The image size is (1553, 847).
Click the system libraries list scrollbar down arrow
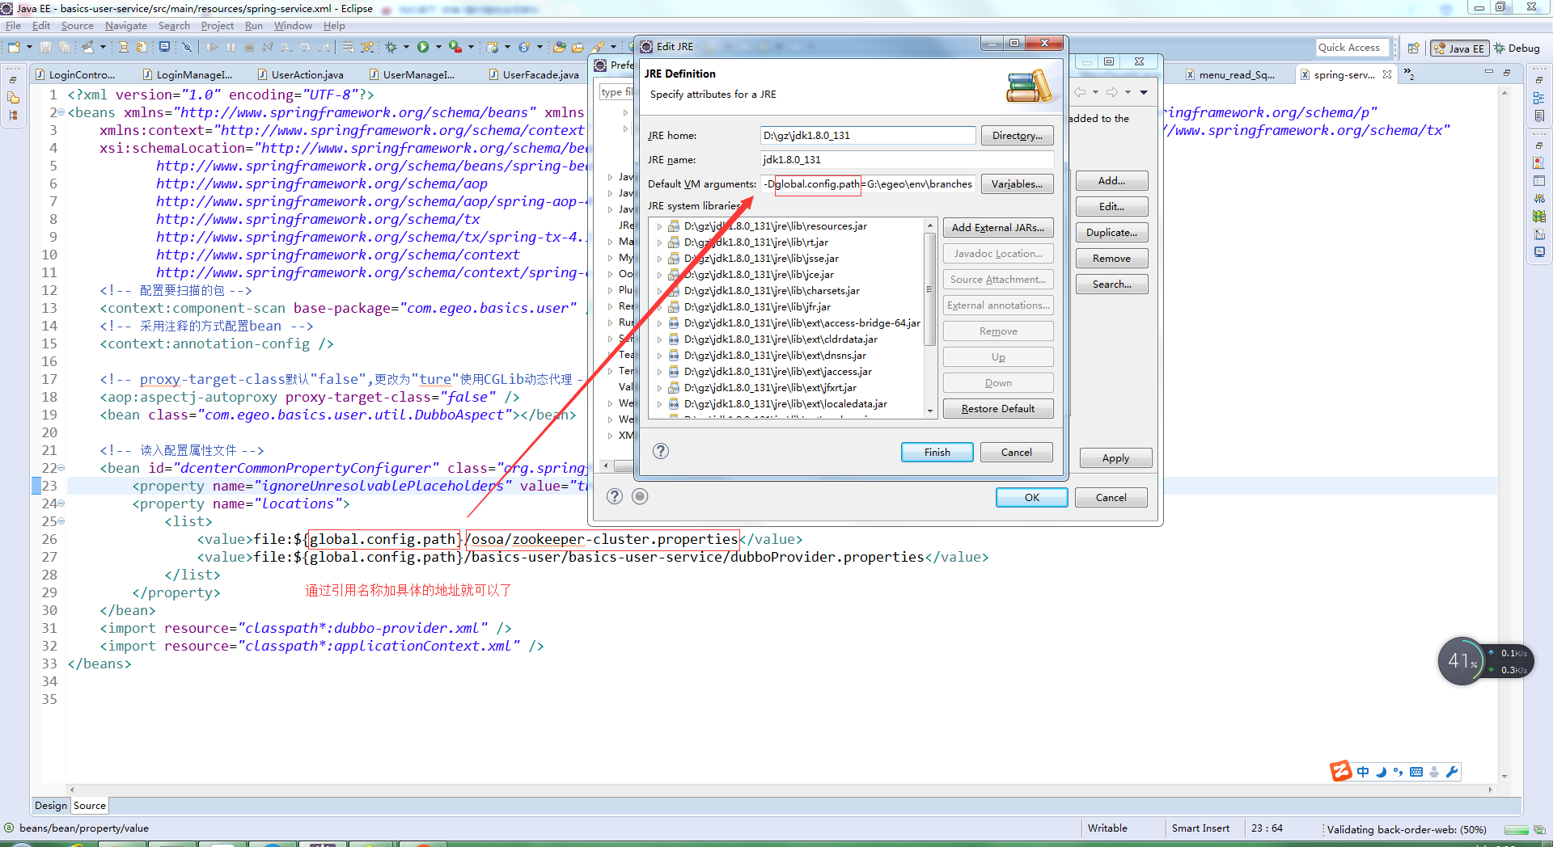[929, 411]
